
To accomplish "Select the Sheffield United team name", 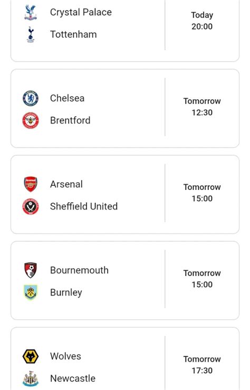I will coord(84,206).
